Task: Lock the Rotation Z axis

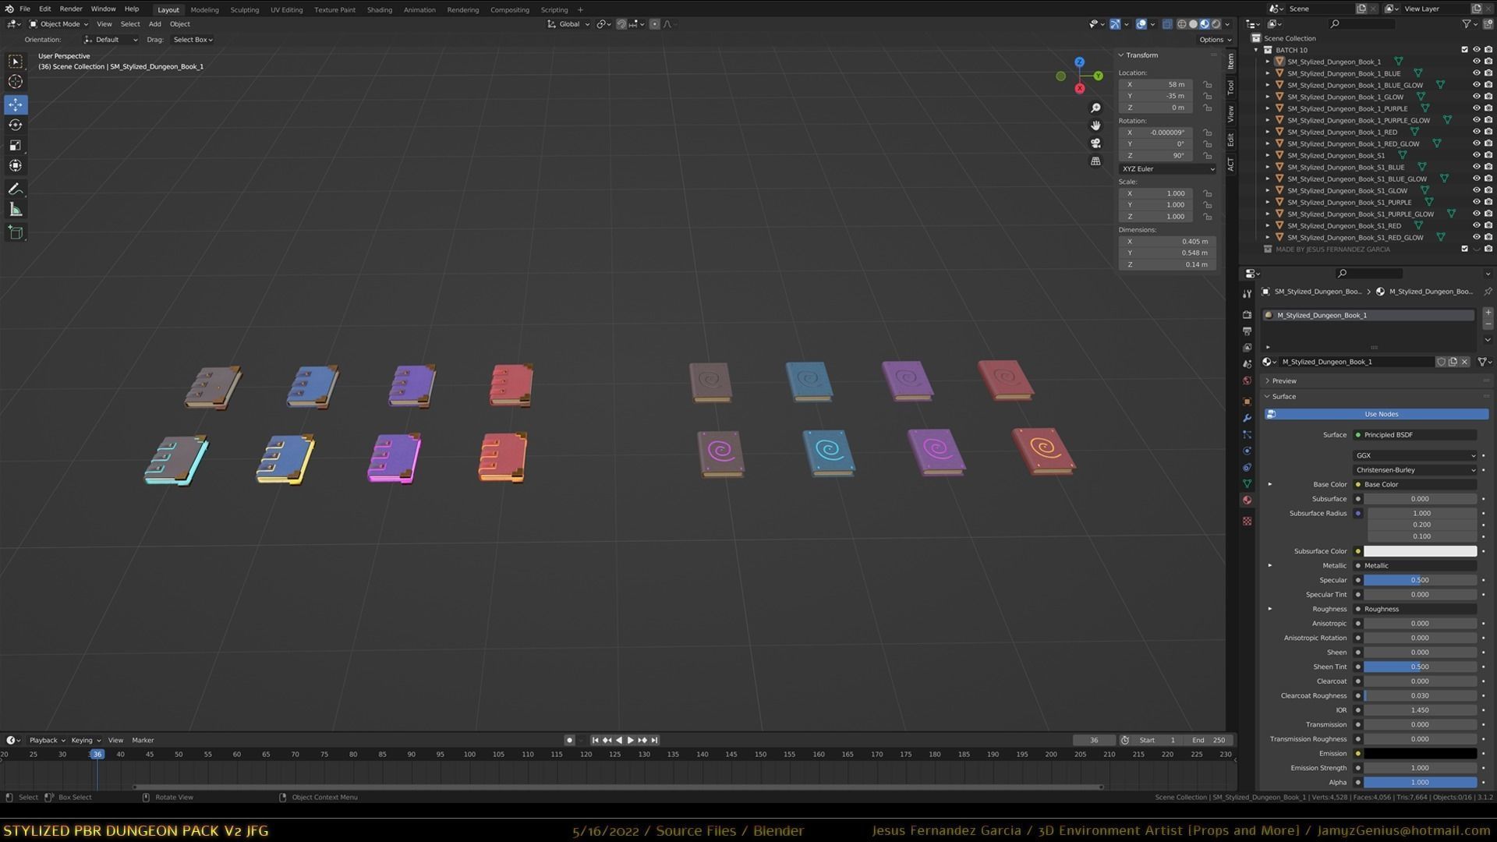Action: tap(1207, 155)
